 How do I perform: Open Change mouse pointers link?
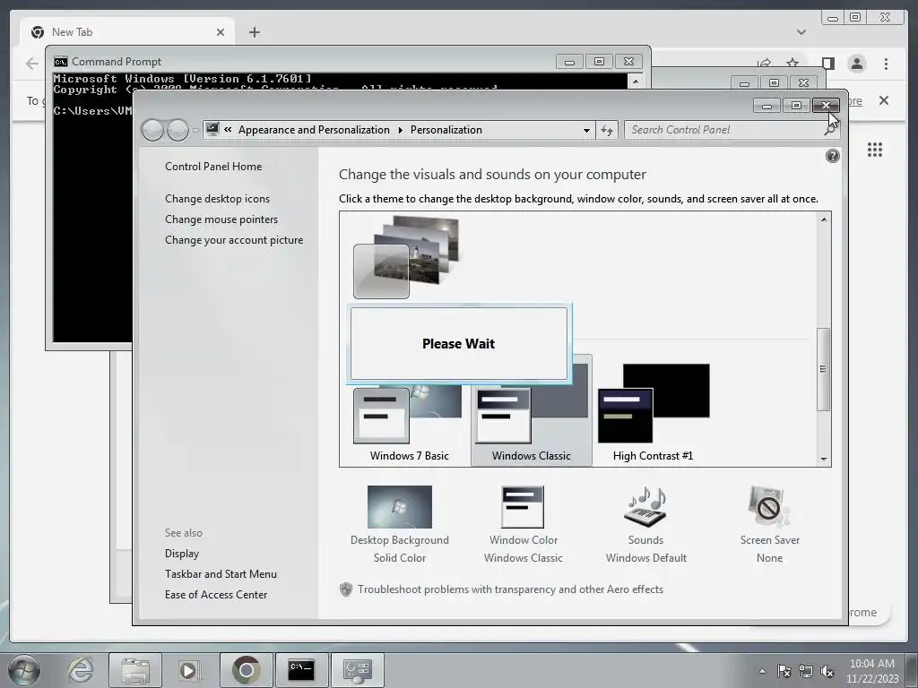(221, 219)
